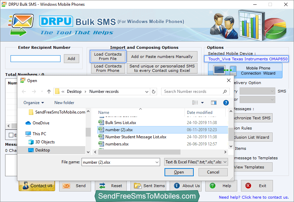The width and height of the screenshot is (294, 202).
Task: Change the file view layout icon
Action: pos(195,102)
